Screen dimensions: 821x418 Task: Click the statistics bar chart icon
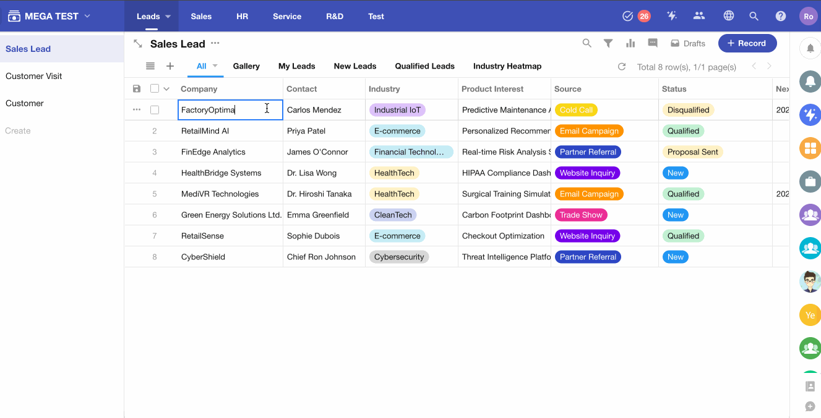point(630,43)
